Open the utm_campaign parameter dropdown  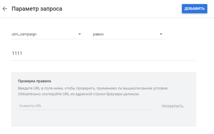coord(47,34)
